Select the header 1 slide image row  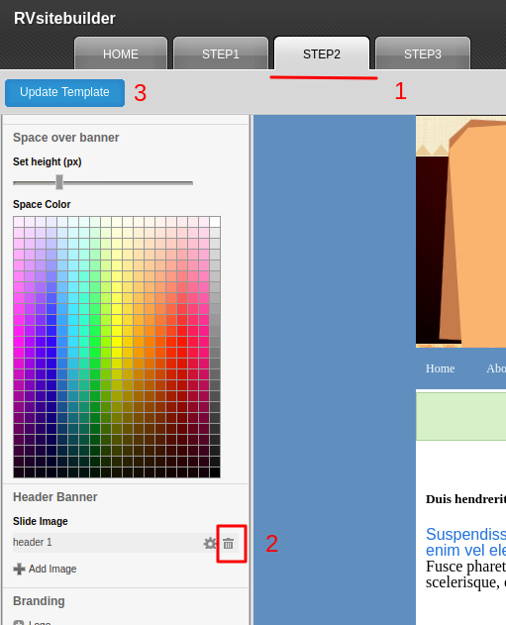pos(126,543)
